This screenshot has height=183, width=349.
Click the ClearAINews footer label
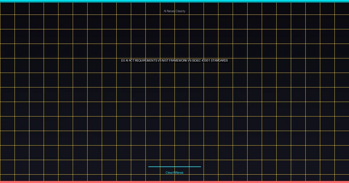click(174, 173)
